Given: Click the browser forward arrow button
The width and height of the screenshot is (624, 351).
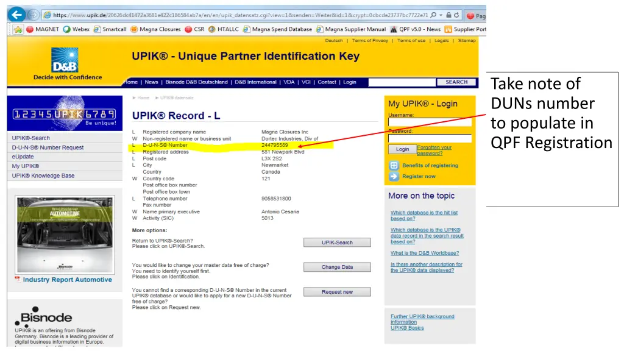Looking at the screenshot, I should (34, 15).
